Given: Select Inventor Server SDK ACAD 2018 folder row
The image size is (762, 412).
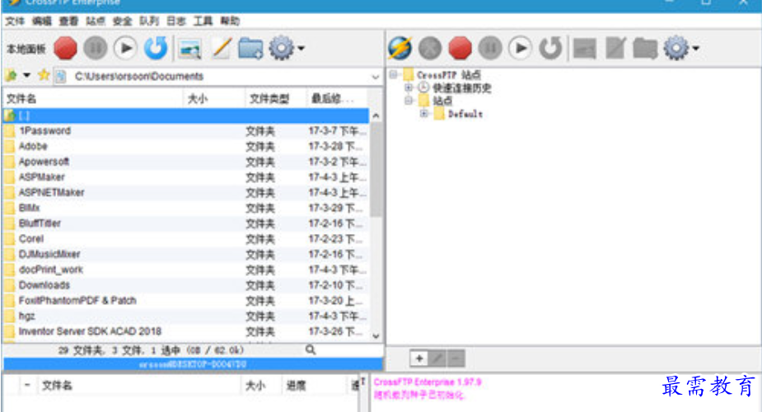Looking at the screenshot, I should tap(186, 331).
